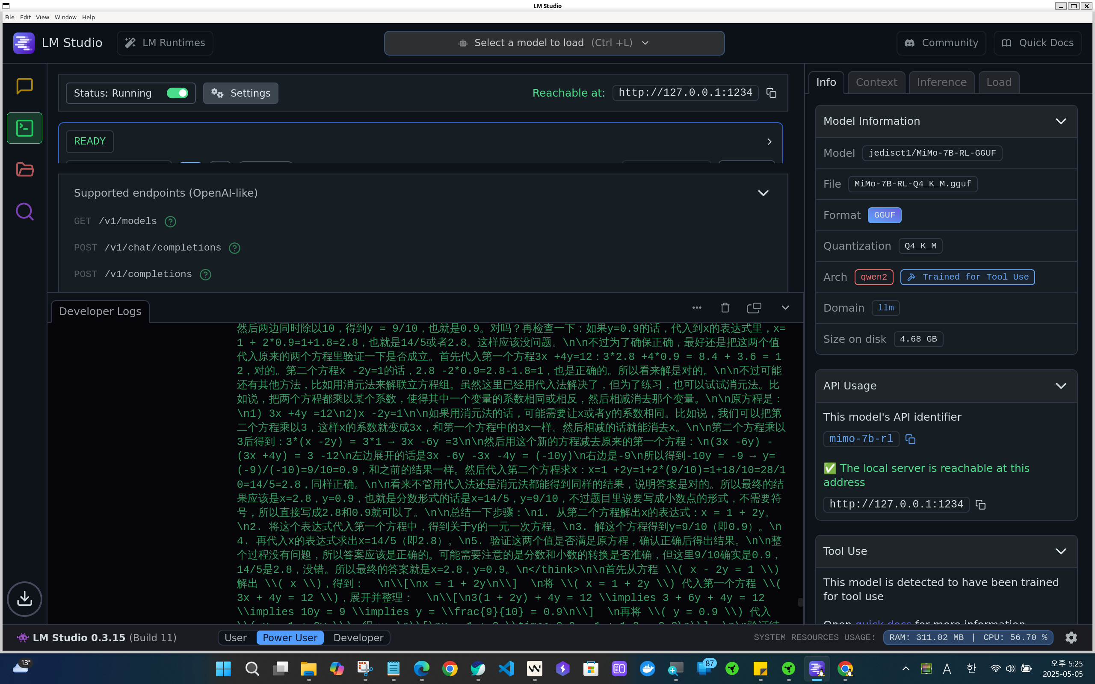Screen dimensions: 1095x684
Task: Select Power User mode
Action: click(290, 637)
